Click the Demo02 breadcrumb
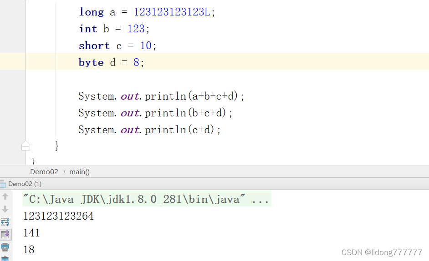 44,171
